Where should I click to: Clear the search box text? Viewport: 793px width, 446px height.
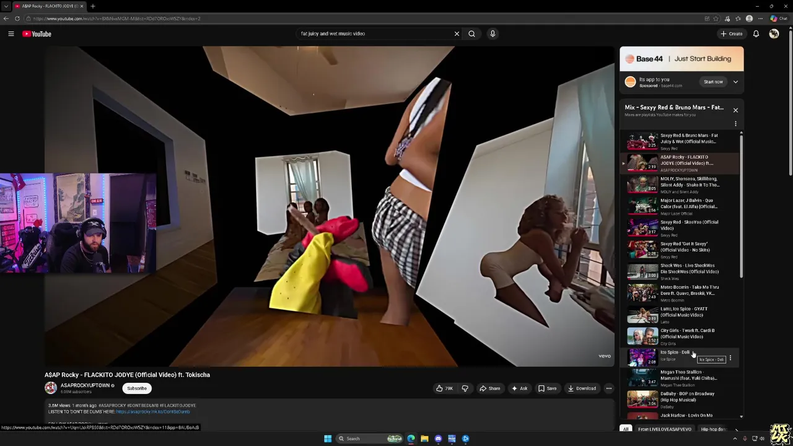(457, 34)
